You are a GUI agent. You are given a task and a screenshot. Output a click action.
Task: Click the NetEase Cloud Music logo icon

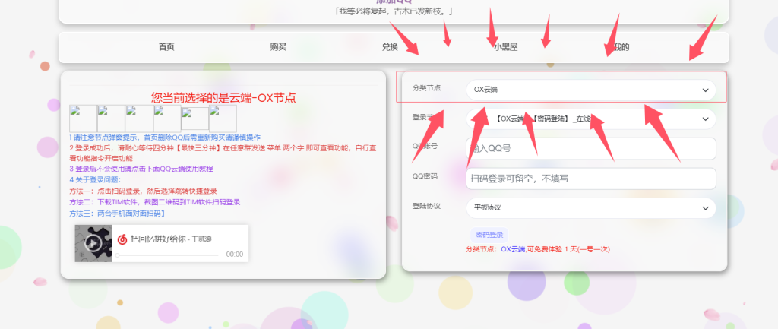click(122, 239)
